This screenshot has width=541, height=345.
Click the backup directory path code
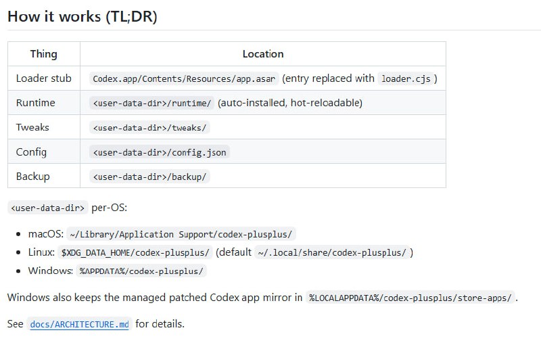coord(149,177)
